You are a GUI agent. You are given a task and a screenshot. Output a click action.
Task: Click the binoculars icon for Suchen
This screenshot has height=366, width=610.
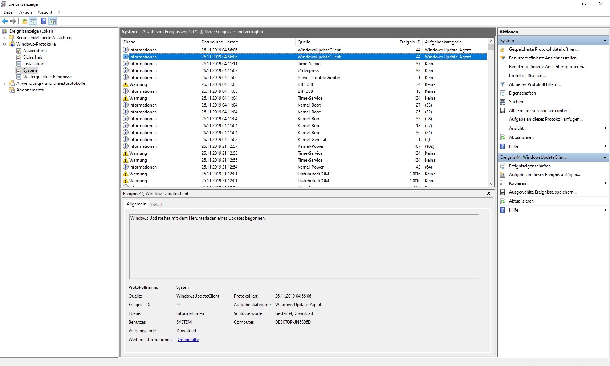pos(503,102)
